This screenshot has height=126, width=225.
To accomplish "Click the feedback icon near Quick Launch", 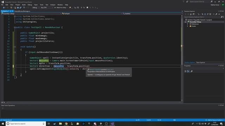I will (187, 1).
